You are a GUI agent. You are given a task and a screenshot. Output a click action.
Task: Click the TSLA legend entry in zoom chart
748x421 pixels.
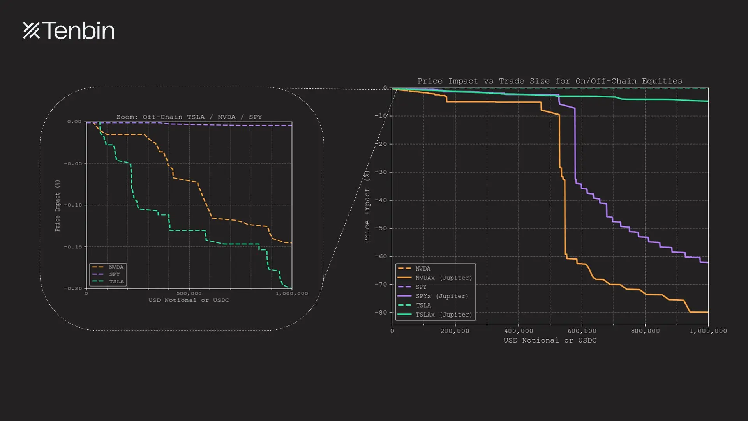(x=116, y=281)
